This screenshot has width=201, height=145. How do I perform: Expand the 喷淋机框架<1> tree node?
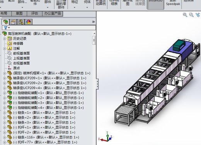pos(5,73)
